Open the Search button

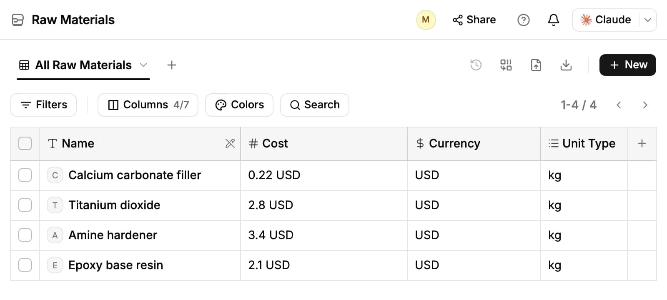(x=315, y=105)
